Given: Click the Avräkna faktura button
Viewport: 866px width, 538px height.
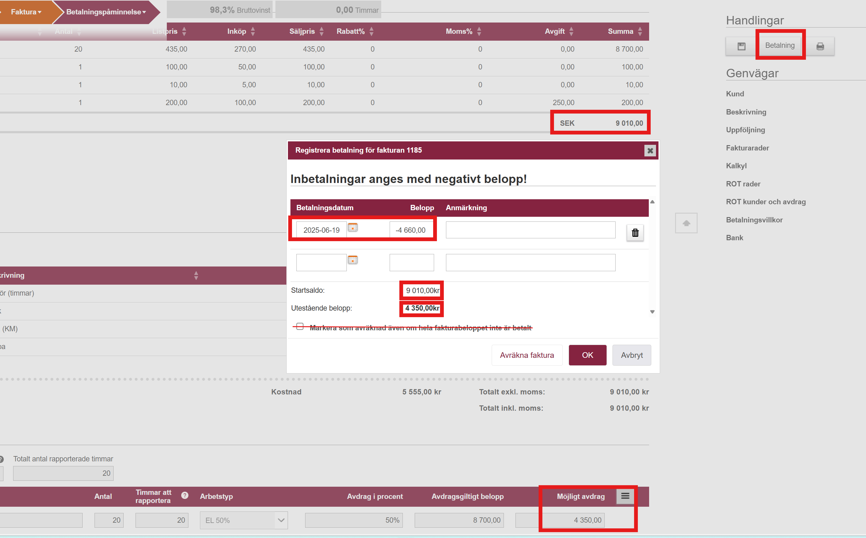Looking at the screenshot, I should (x=527, y=355).
